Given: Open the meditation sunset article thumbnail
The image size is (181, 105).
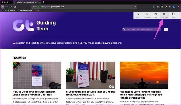Looking at the screenshot, I should point(144,75).
